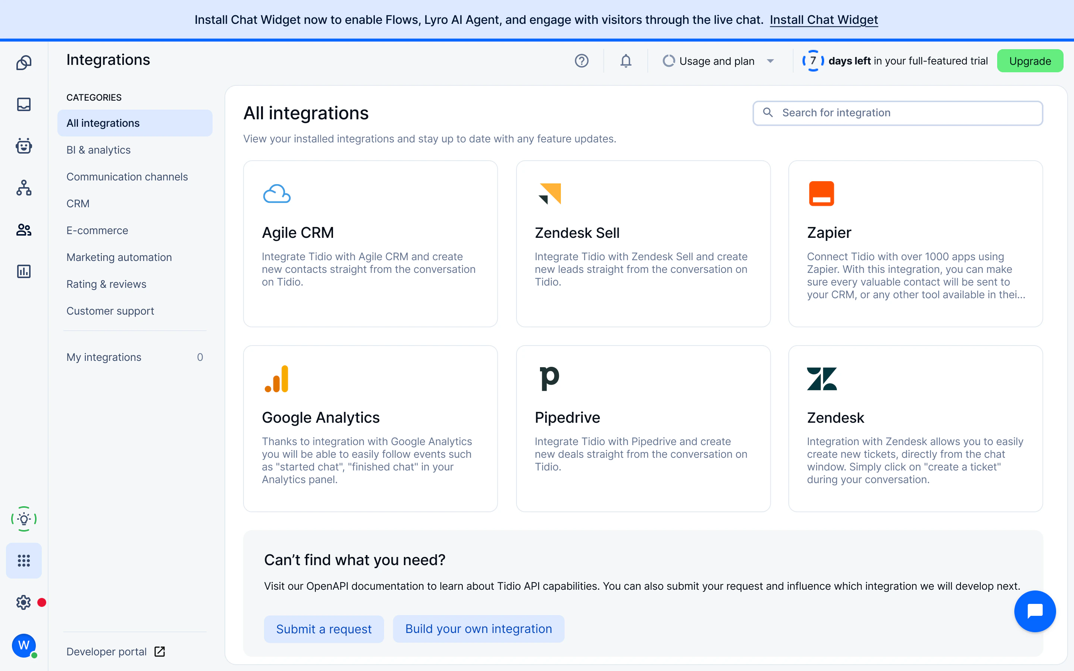Click the green Upgrade button

pos(1030,61)
